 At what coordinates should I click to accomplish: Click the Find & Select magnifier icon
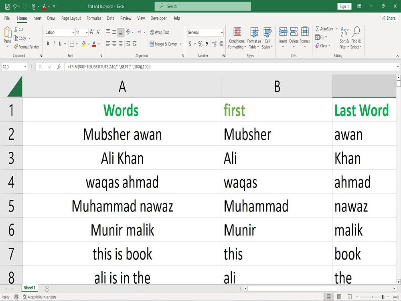pyautogui.click(x=356, y=31)
